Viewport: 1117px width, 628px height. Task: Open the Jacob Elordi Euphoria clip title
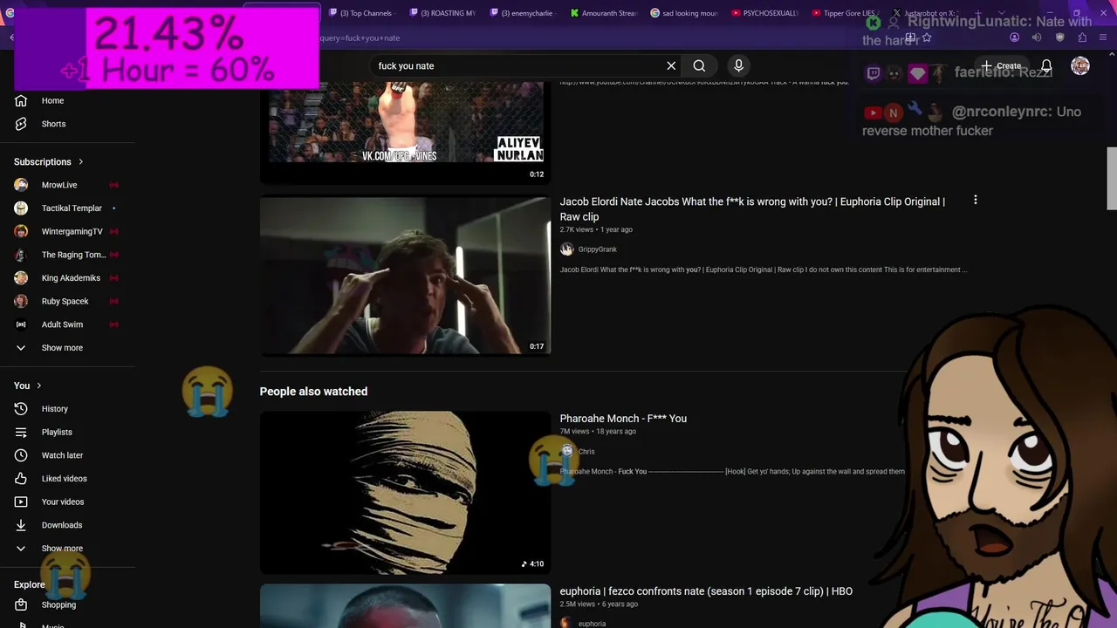point(752,209)
